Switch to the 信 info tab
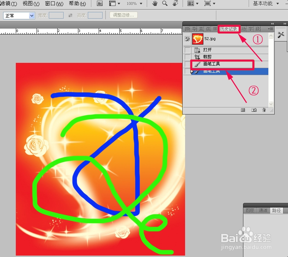This screenshot has height=257, width=288. [x=208, y=29]
